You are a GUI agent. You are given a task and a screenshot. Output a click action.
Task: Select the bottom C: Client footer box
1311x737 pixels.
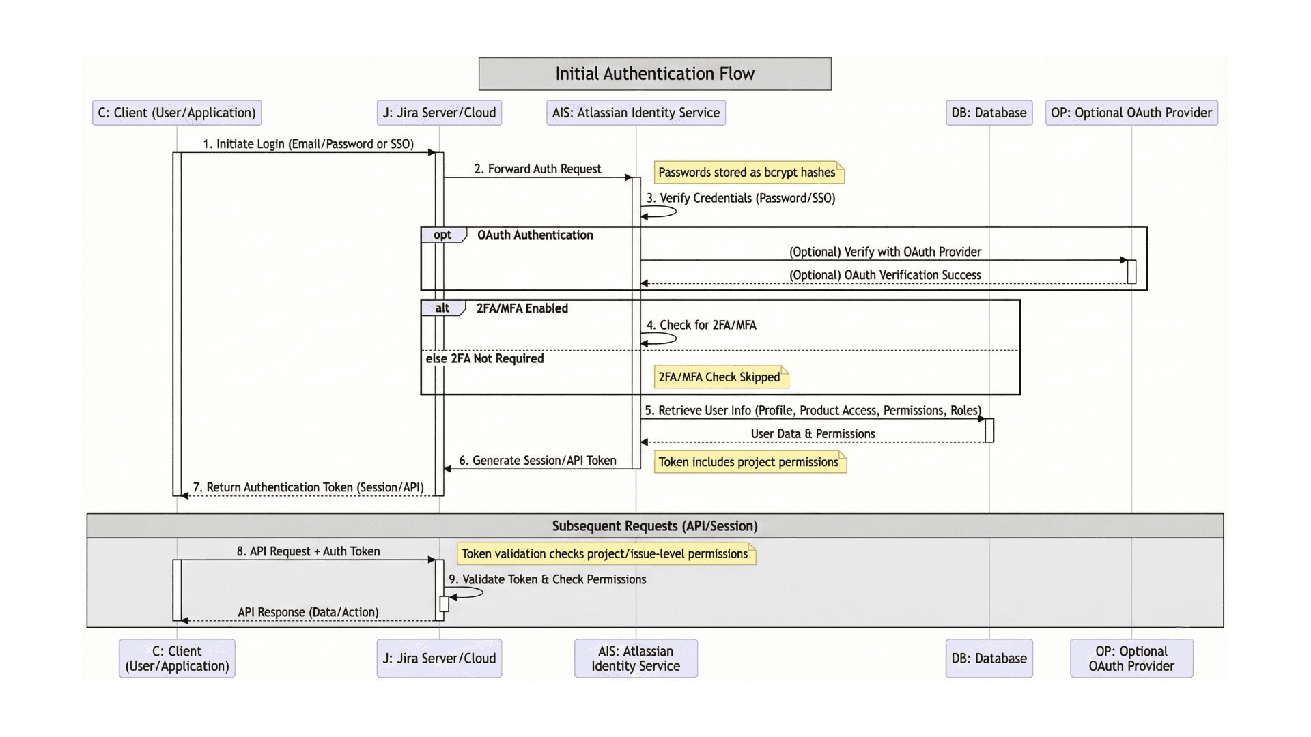coord(176,658)
